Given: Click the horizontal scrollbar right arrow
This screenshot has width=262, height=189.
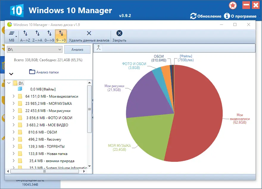Looking at the screenshot, I should tap(84, 171).
